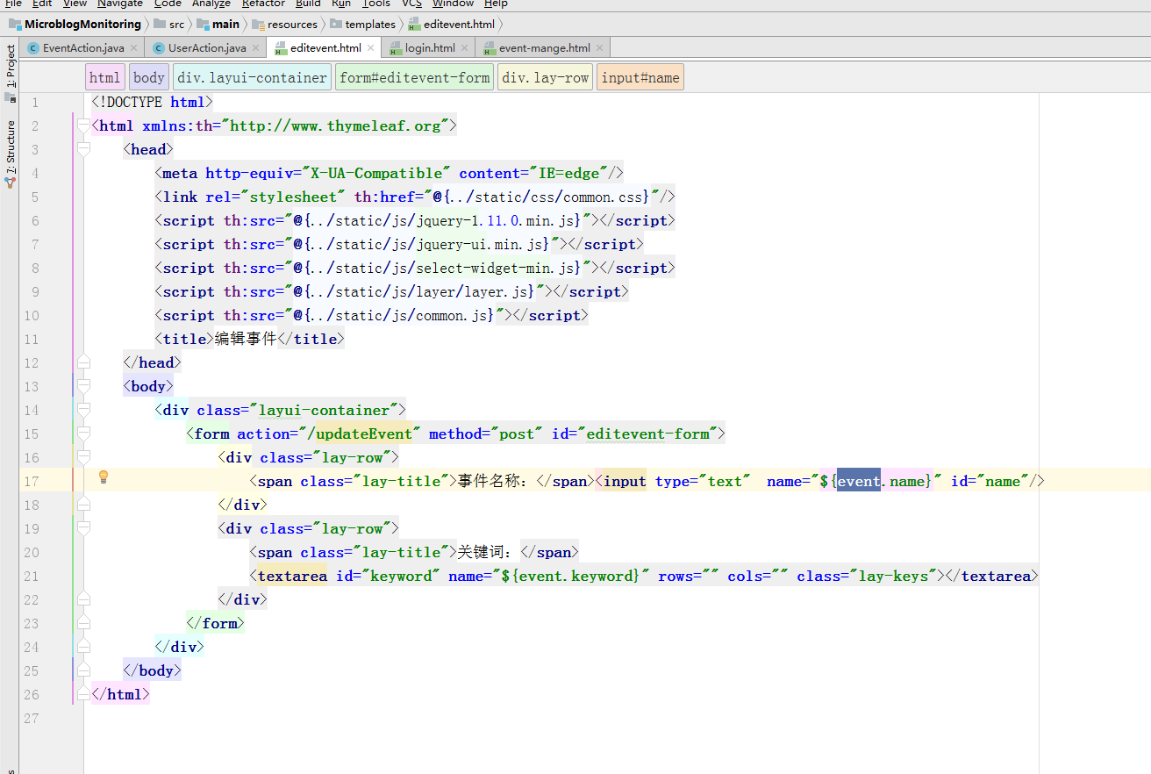This screenshot has height=774, width=1151.
Task: Collapse the body tag fold on line 13
Action: coord(83,386)
